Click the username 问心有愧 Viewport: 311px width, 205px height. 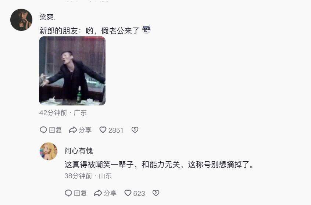pyautogui.click(x=79, y=151)
